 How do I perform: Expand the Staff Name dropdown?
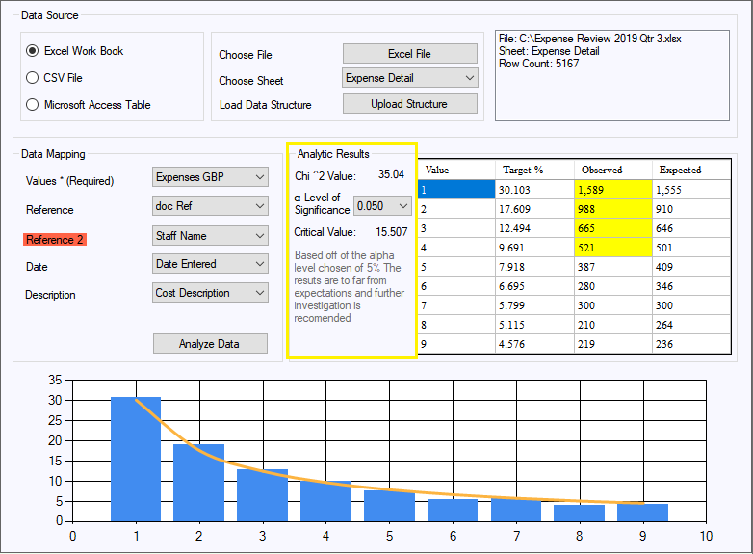[x=210, y=235]
